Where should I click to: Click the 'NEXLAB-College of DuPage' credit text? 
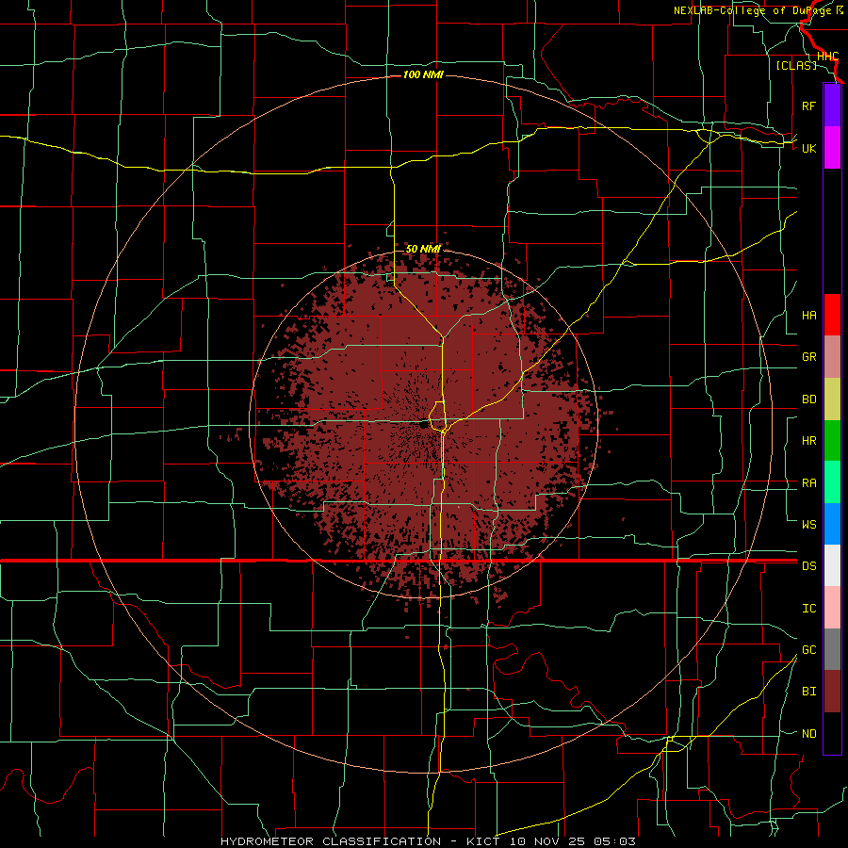click(x=754, y=10)
